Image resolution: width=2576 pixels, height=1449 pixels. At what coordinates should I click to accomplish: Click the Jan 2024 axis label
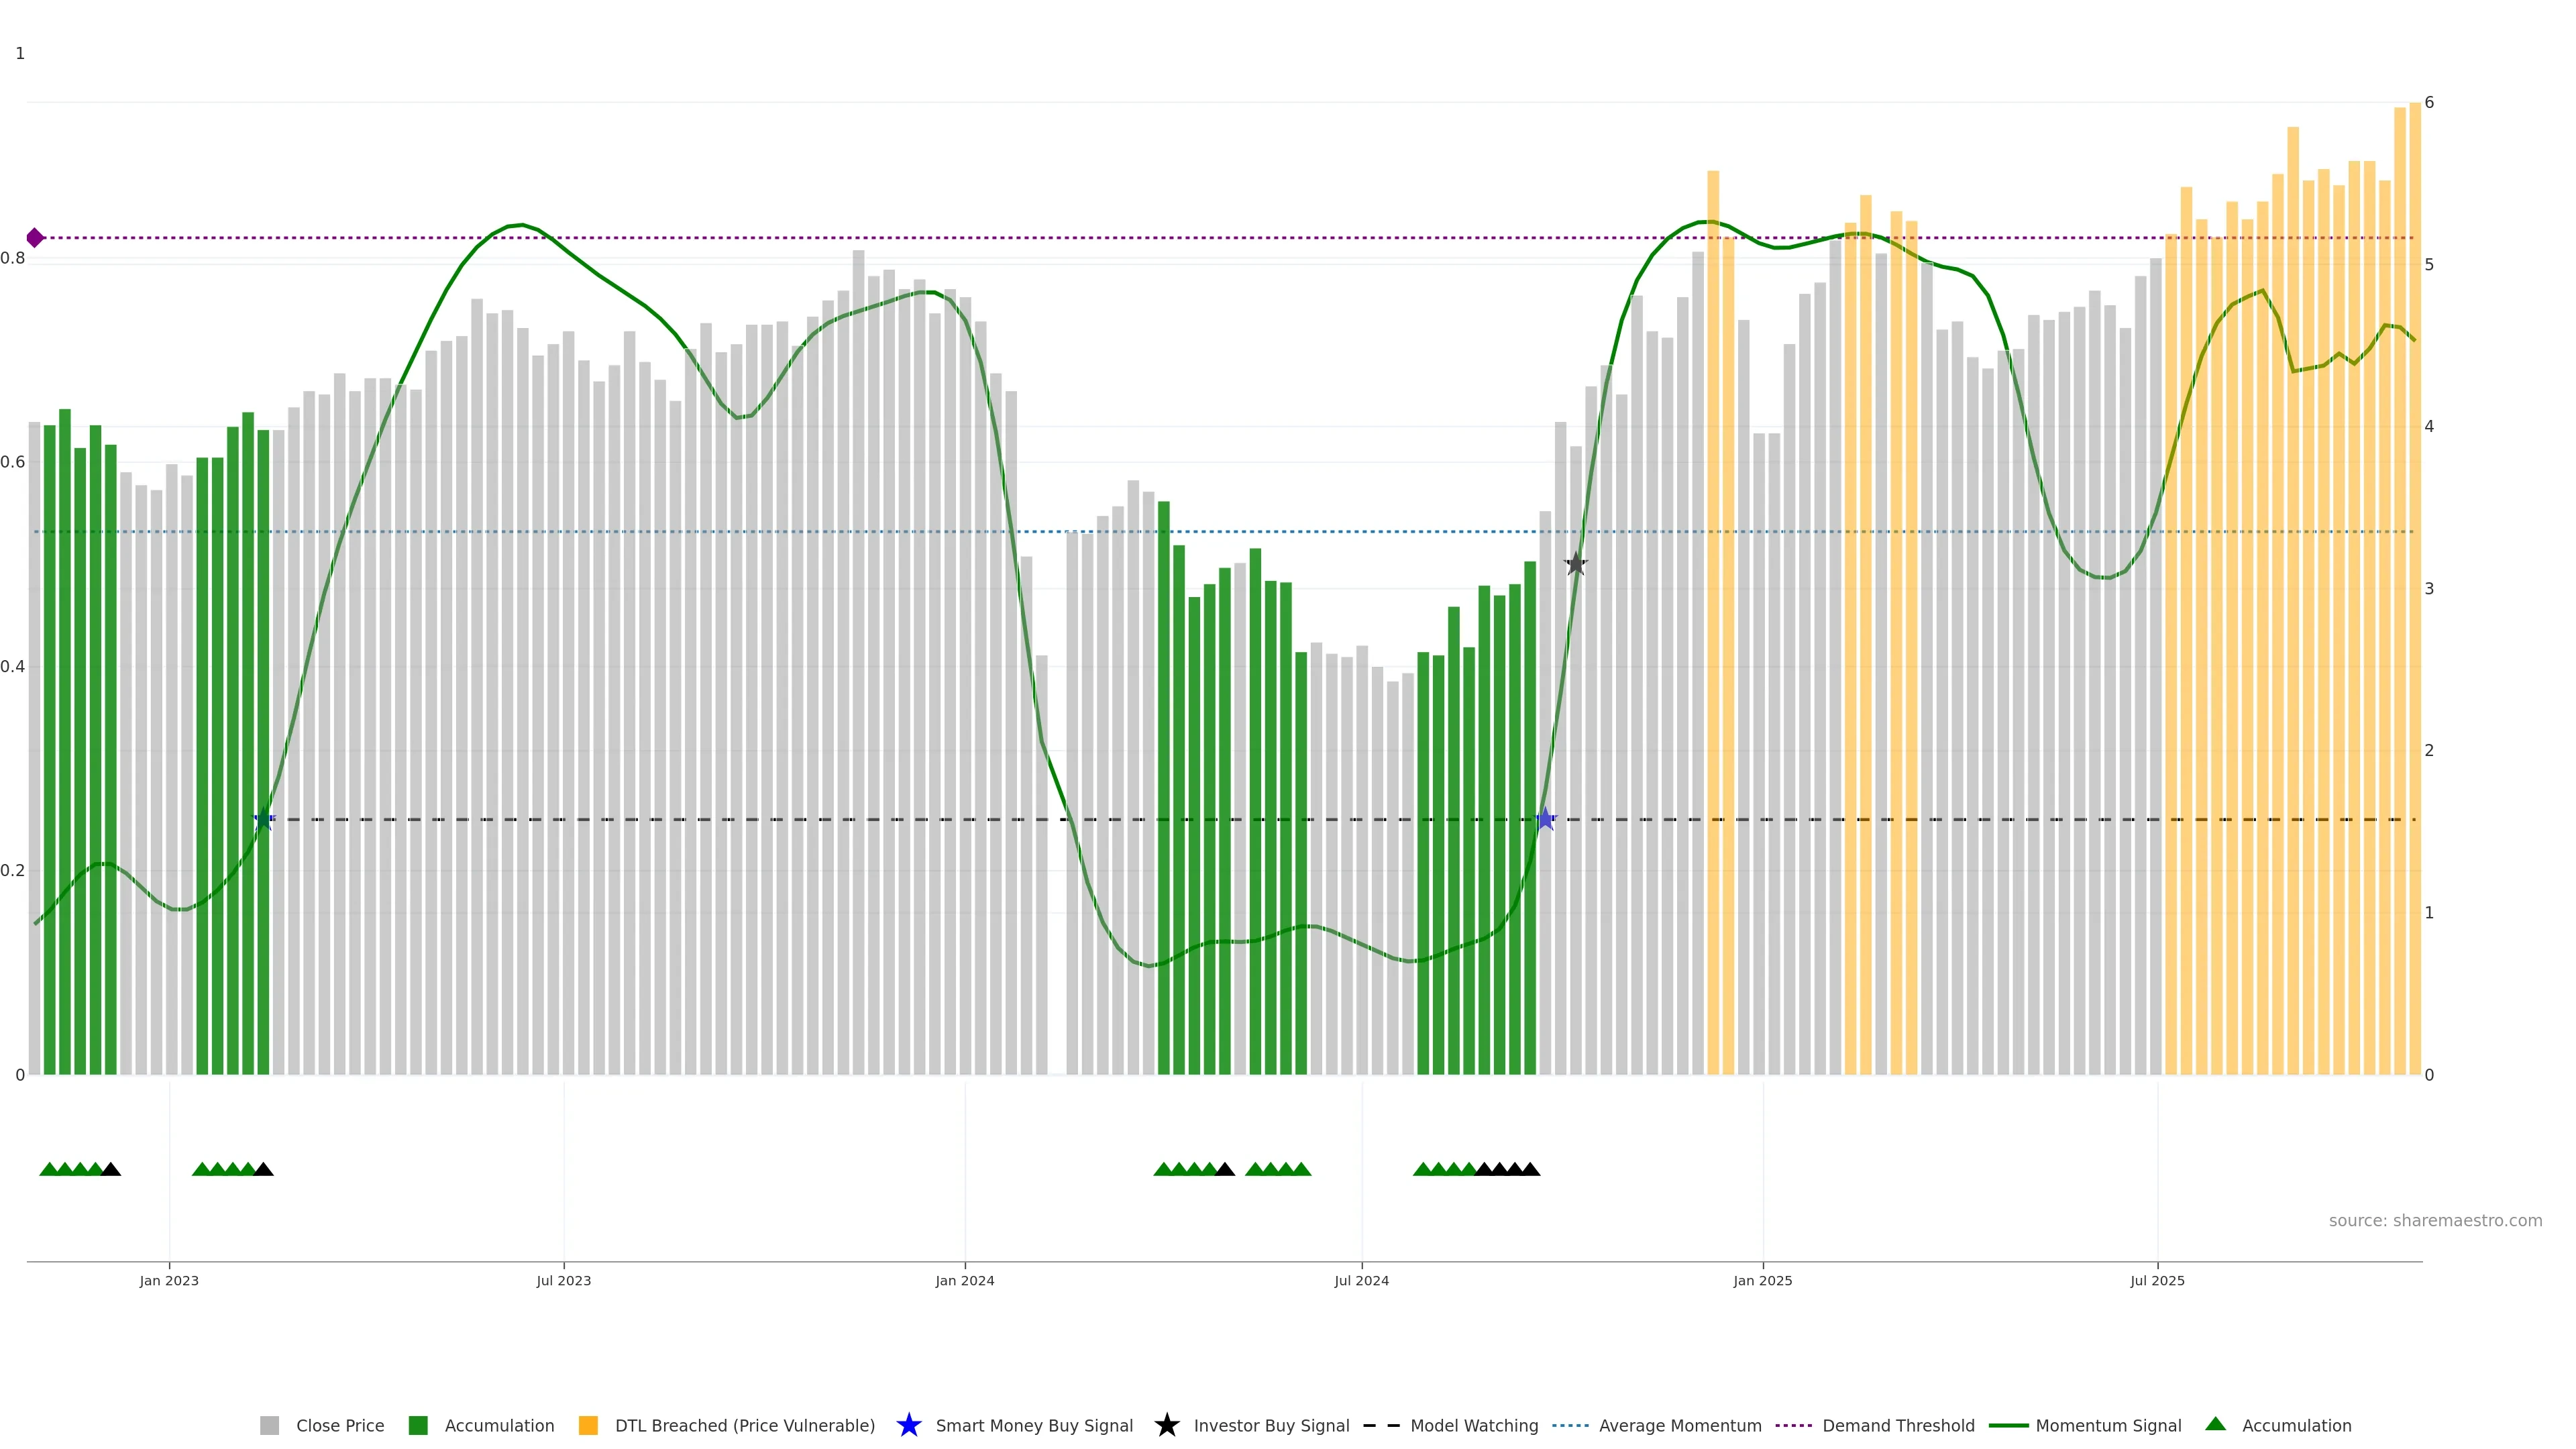coord(964,1281)
